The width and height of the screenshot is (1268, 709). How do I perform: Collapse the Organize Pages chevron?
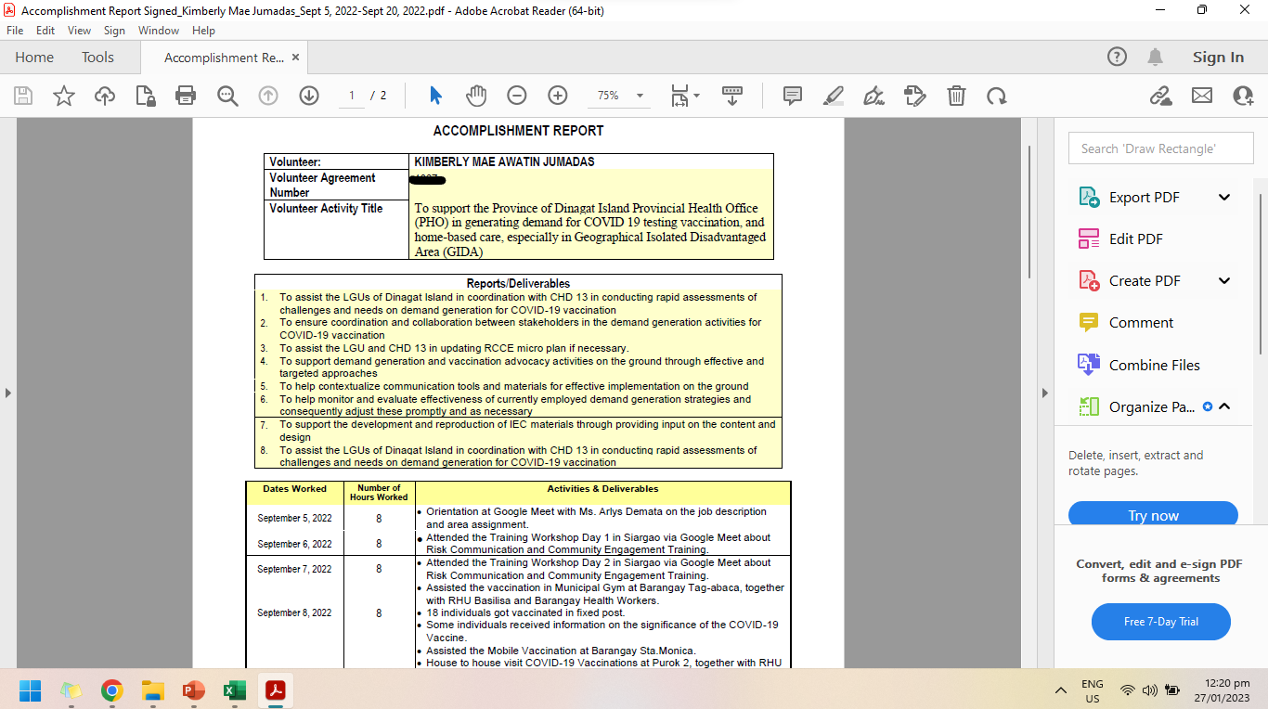coord(1224,406)
